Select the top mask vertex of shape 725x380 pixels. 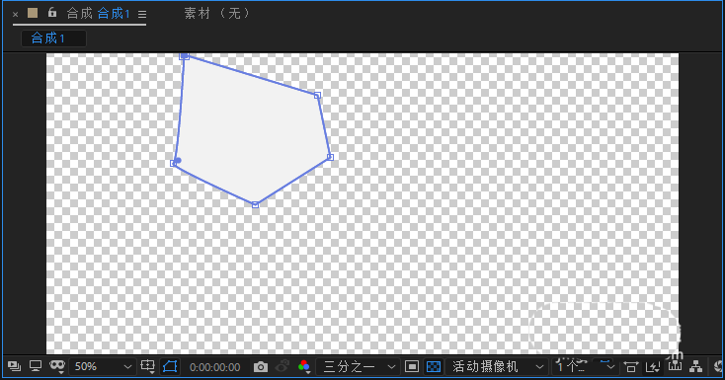pos(184,56)
